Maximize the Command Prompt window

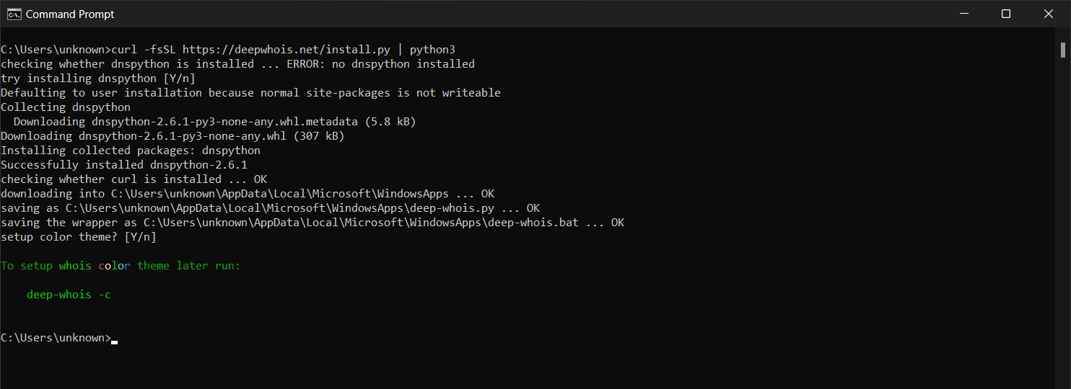1006,14
